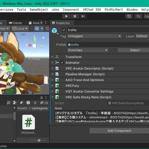Toggle the Local handle rotation button
Image resolution: width=149 pixels, height=149 pixels.
tap(20, 29)
